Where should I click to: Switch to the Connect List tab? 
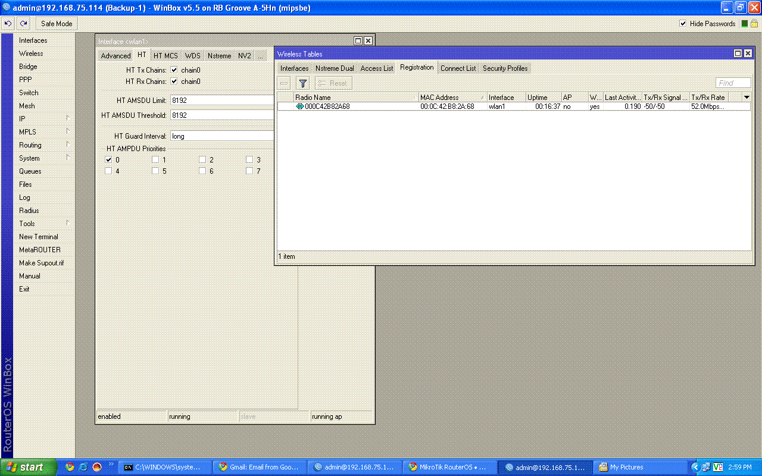click(458, 68)
